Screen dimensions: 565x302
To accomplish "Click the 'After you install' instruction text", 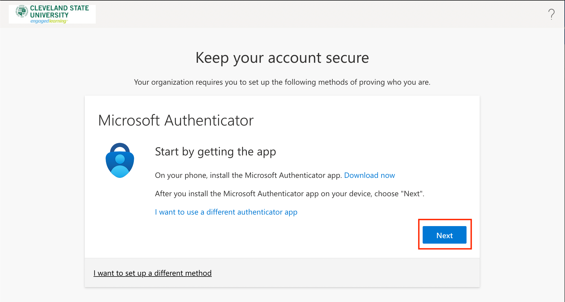I will (290, 194).
